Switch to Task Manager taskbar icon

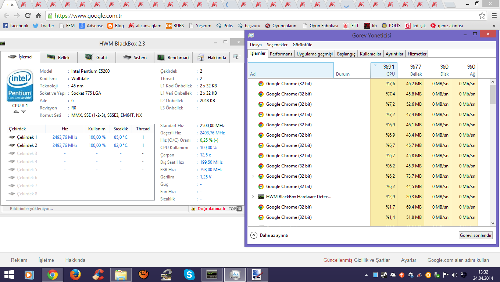(x=235, y=275)
